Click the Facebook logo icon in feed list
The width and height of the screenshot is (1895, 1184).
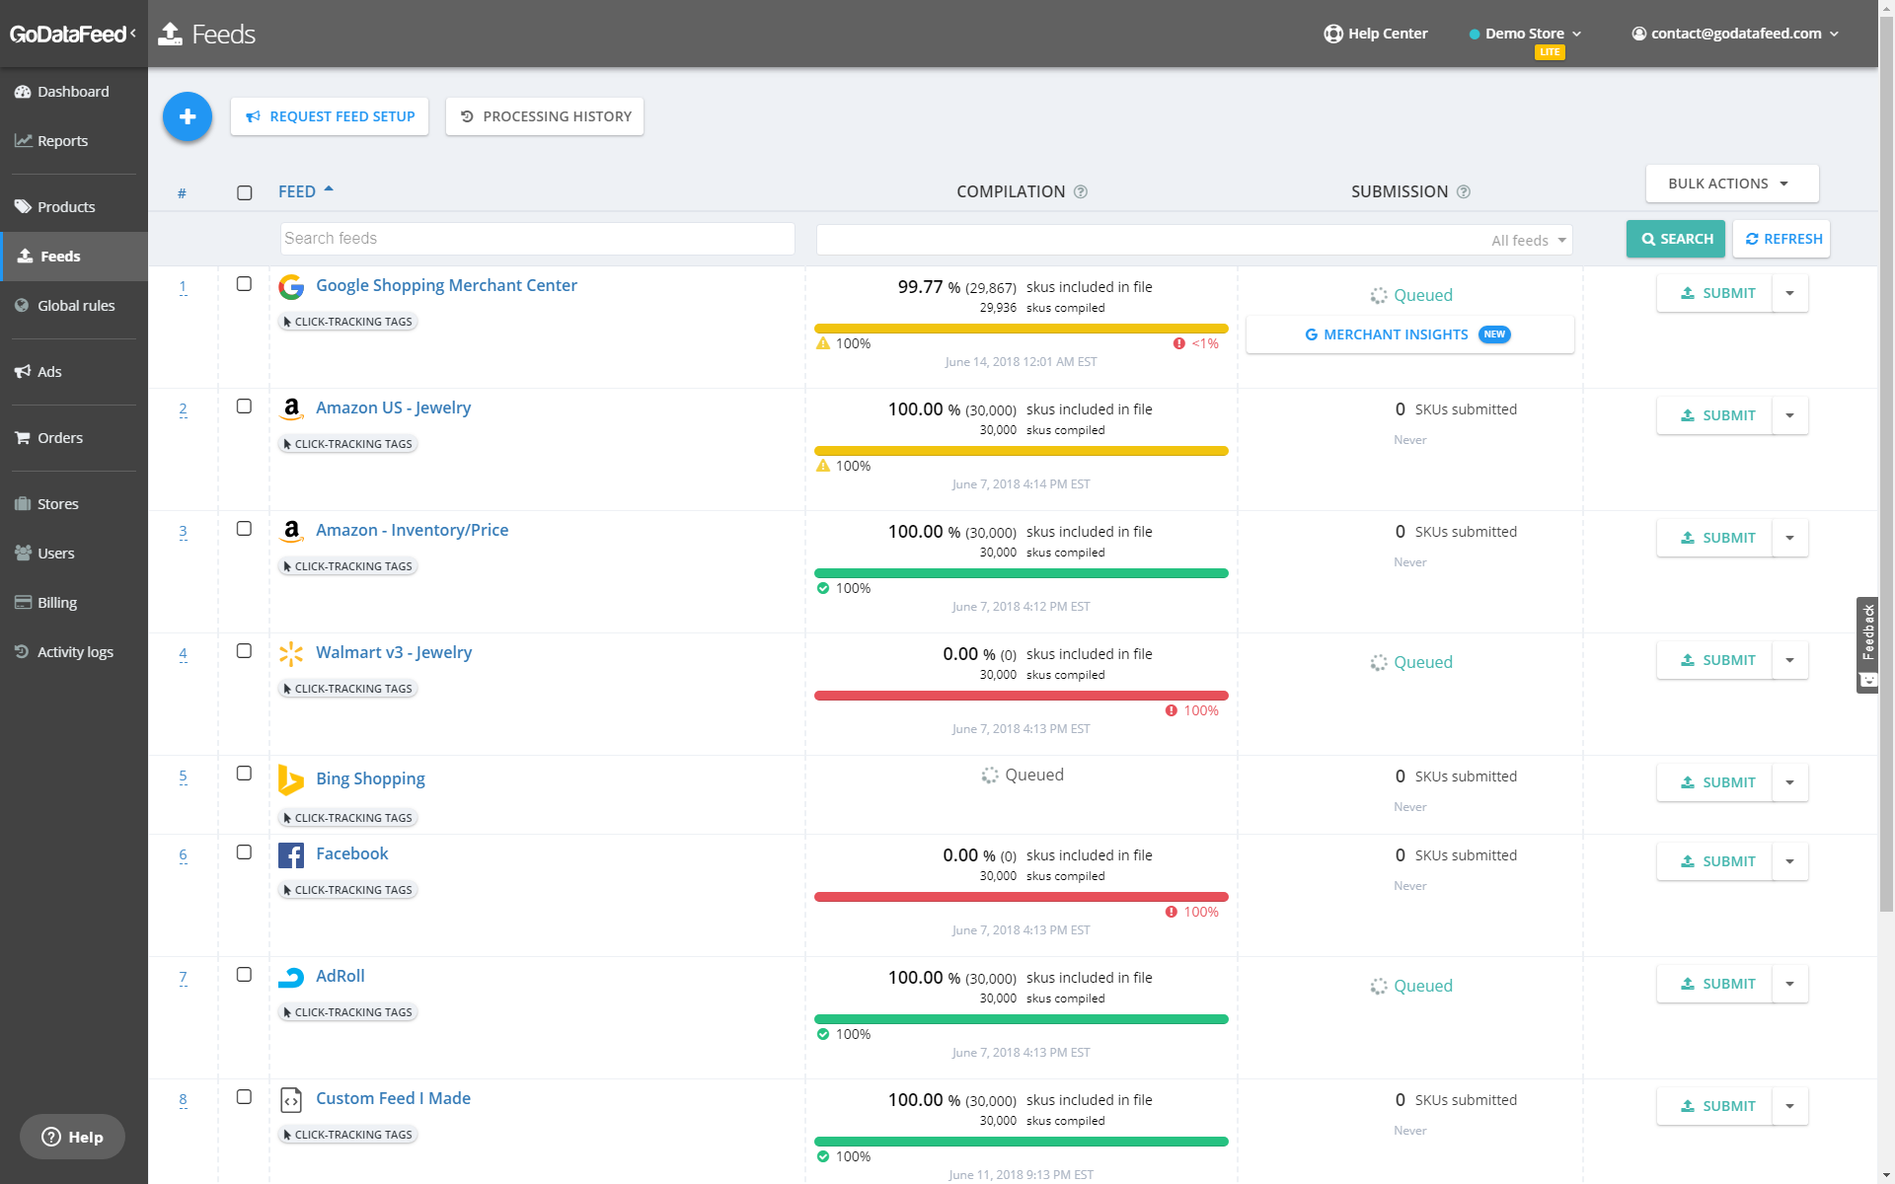[291, 855]
